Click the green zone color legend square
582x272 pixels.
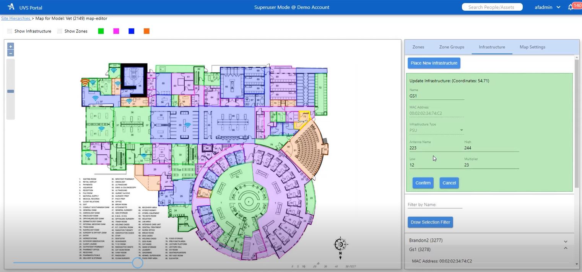coord(101,31)
